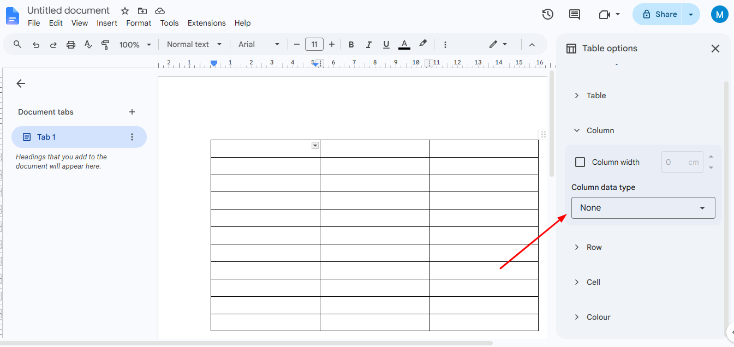The width and height of the screenshot is (734, 347).
Task: Open the Help menu
Action: (242, 23)
